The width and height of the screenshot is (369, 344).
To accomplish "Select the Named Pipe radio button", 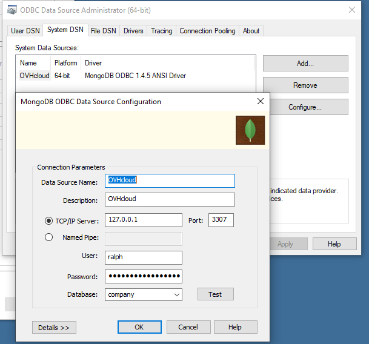I will click(49, 237).
